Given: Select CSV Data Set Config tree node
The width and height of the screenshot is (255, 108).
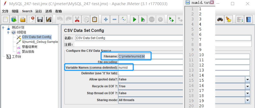Looking at the screenshot, I should coord(36,37).
